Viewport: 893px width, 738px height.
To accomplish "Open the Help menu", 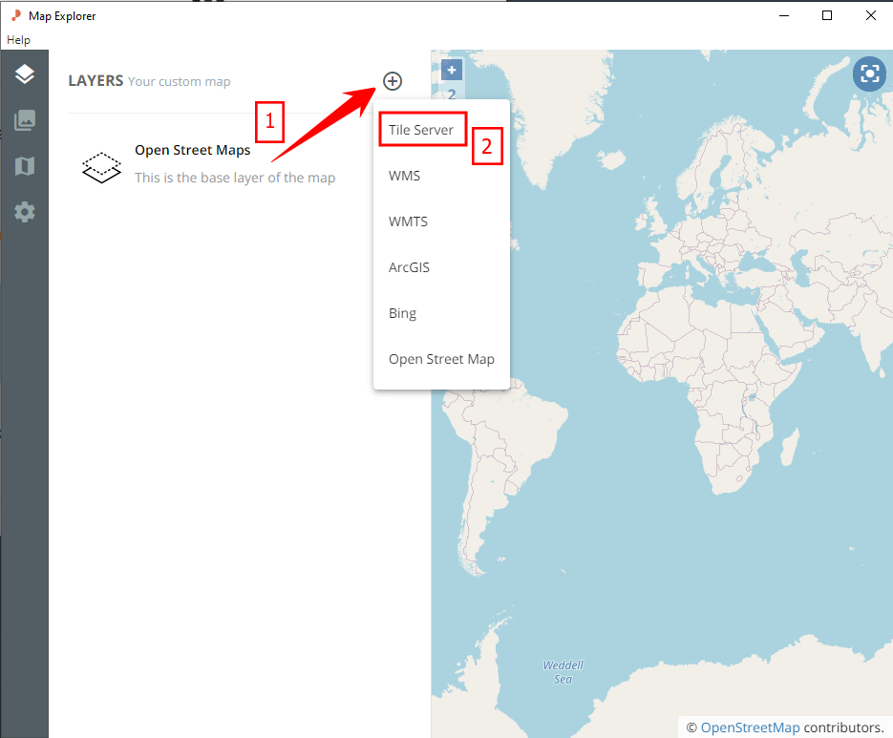I will pos(18,39).
